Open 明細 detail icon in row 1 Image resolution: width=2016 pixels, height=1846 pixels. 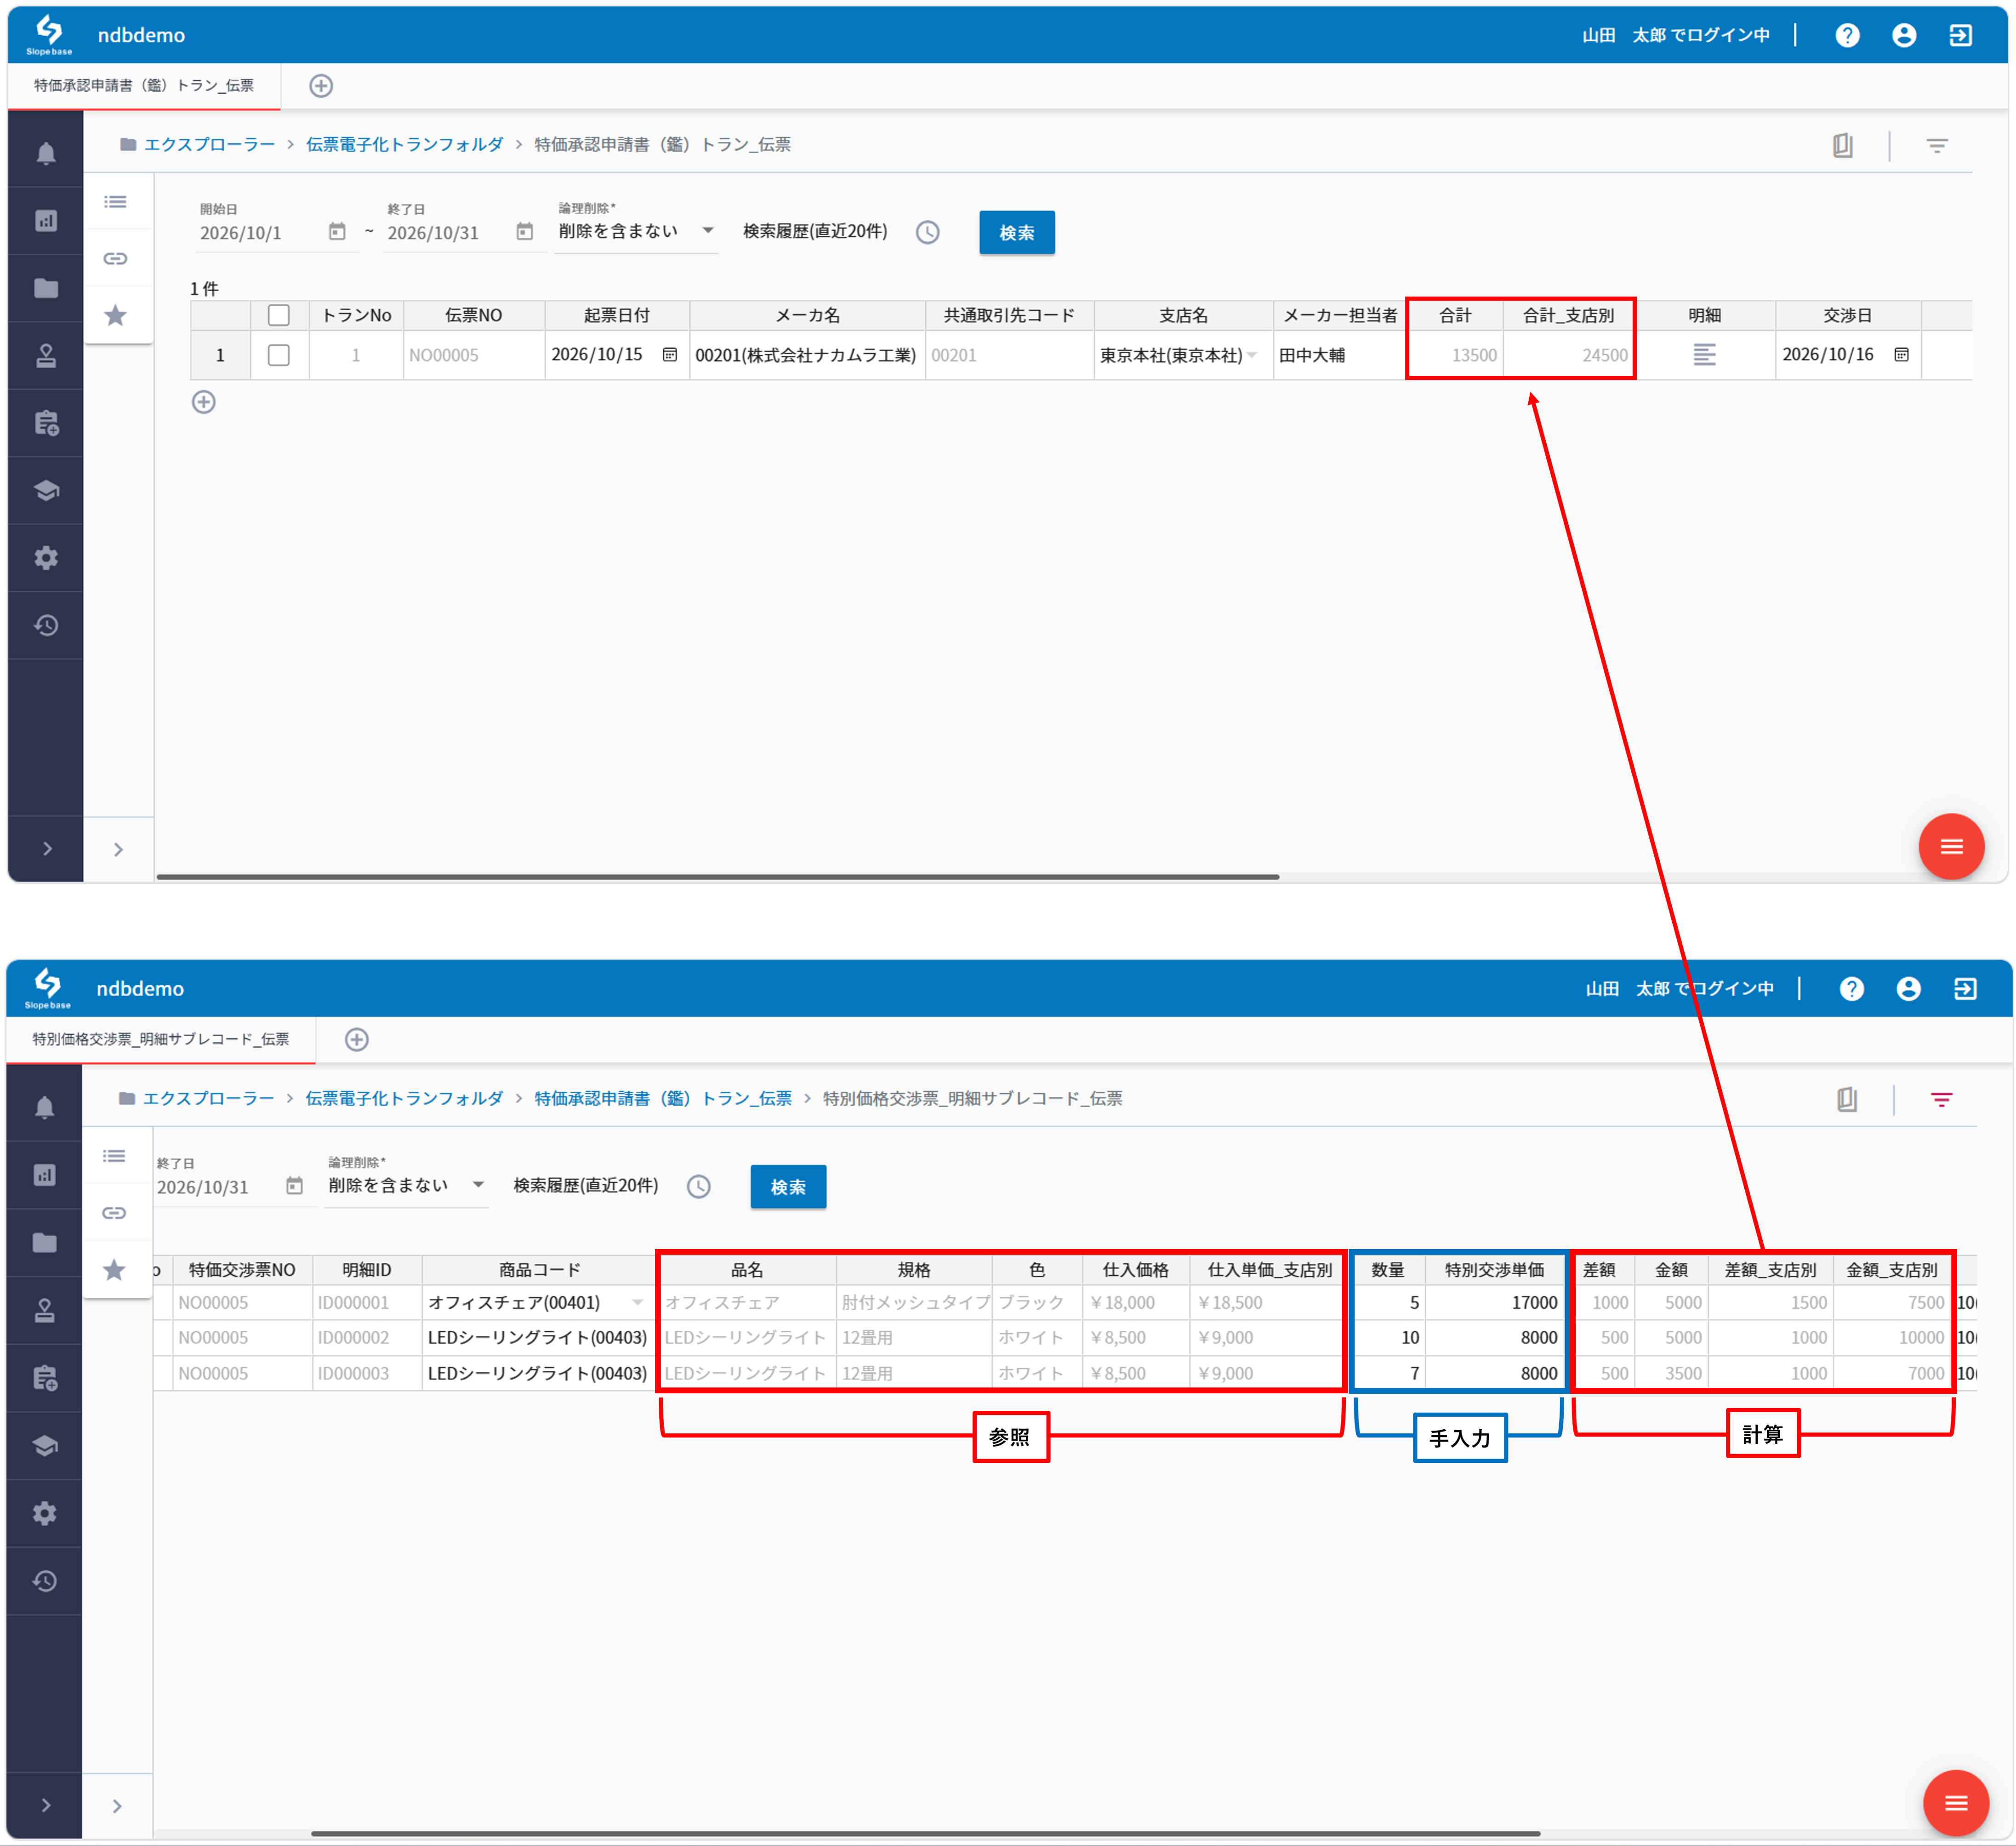pos(1704,355)
